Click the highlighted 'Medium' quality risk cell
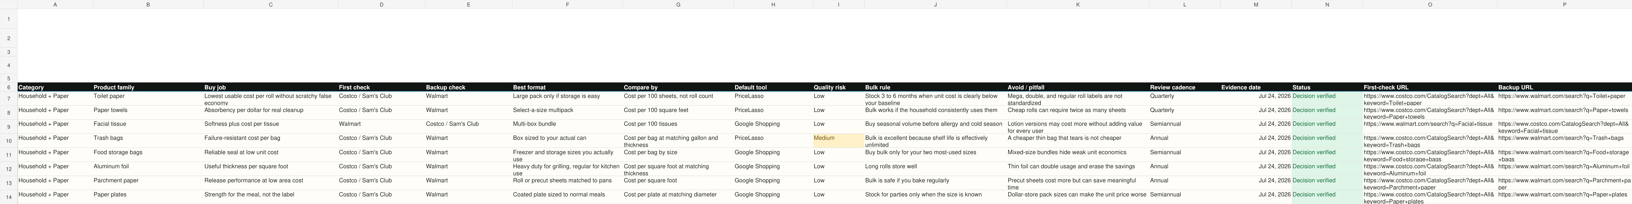Viewport: 1632px width, 204px height. coord(838,141)
